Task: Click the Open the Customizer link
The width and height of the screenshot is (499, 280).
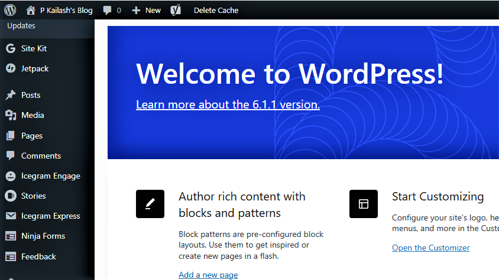Action: click(x=430, y=248)
